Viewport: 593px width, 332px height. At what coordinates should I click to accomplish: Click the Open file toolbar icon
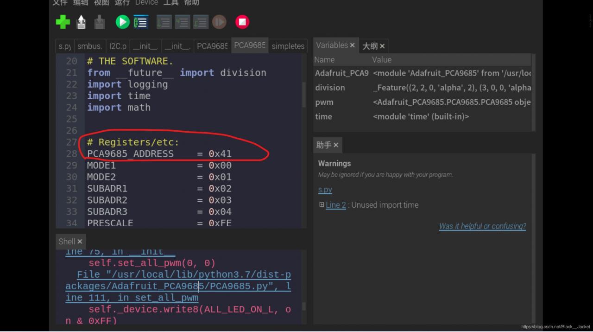click(x=81, y=22)
